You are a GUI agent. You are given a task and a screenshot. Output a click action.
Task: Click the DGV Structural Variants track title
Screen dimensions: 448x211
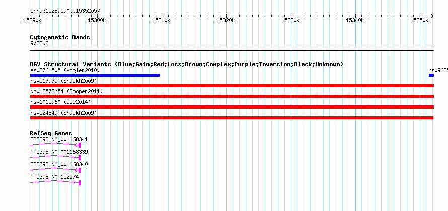coord(186,64)
